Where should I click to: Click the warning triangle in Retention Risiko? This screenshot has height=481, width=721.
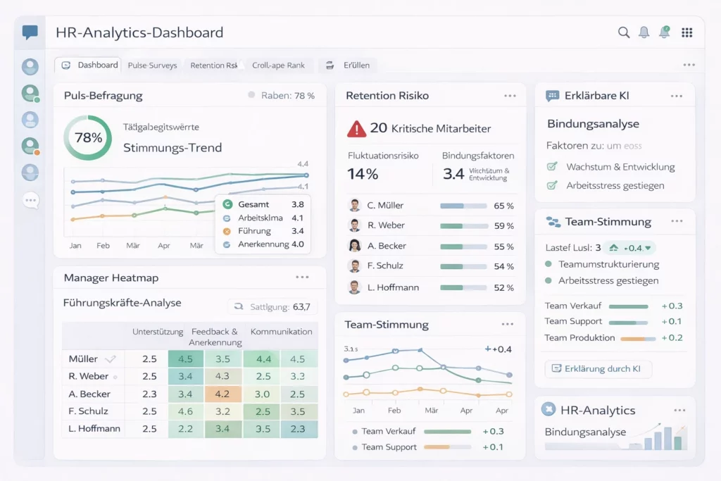[356, 130]
